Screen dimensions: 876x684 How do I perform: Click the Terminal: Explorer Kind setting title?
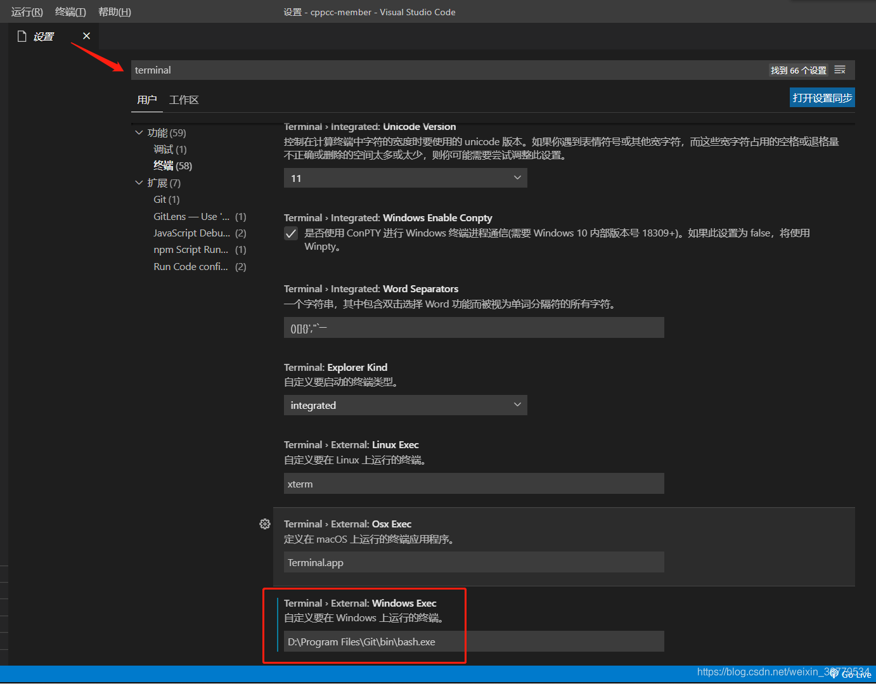(335, 368)
